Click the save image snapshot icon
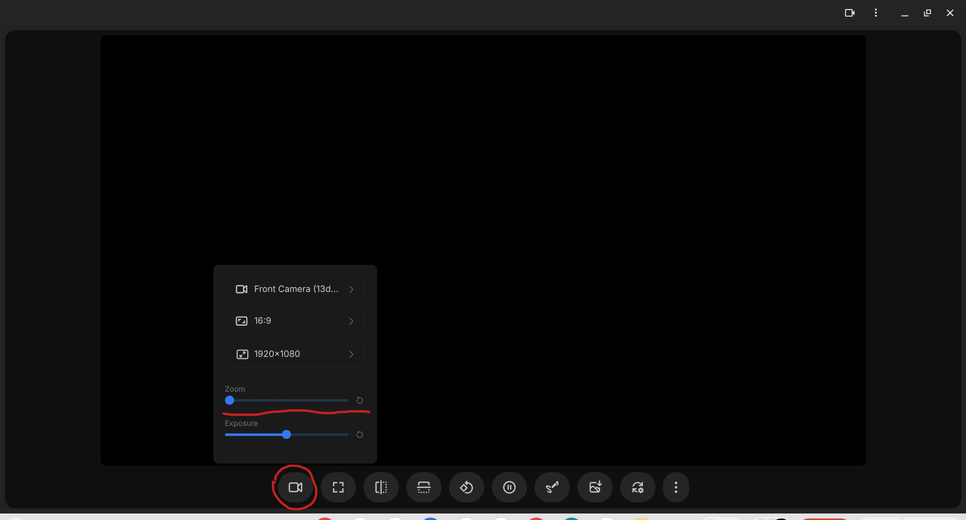966x520 pixels. point(595,487)
